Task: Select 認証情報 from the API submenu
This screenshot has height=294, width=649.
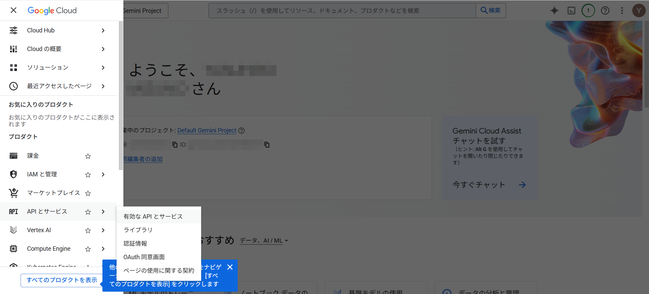Action: click(135, 244)
